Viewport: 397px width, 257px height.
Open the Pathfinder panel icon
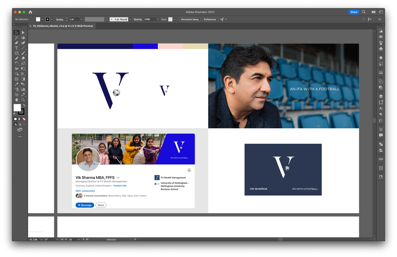click(x=381, y=144)
